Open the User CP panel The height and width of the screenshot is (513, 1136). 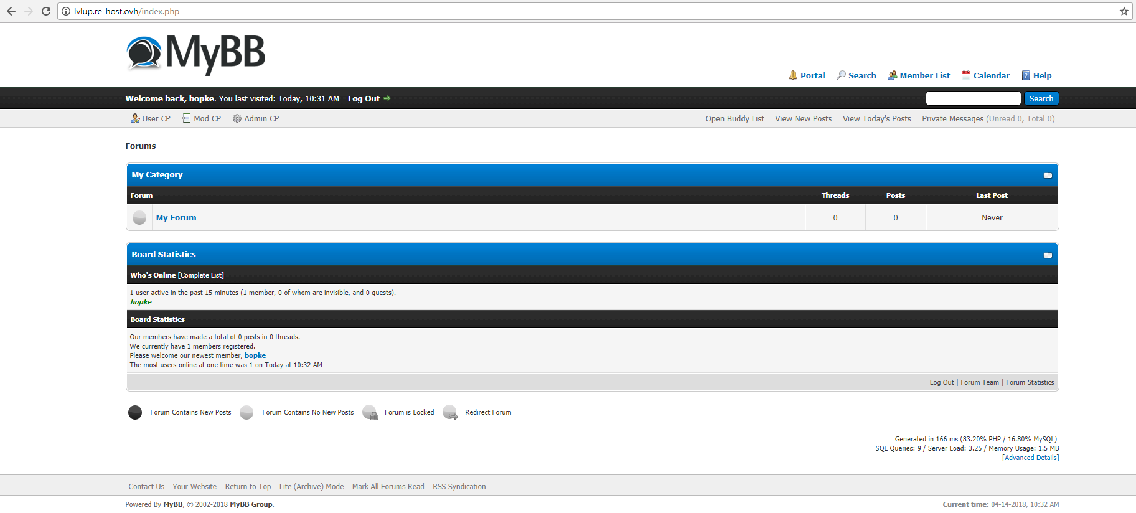tap(150, 118)
